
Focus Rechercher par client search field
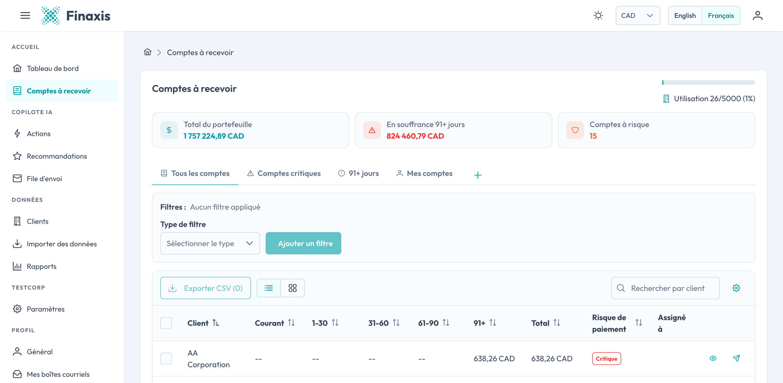[x=665, y=288]
